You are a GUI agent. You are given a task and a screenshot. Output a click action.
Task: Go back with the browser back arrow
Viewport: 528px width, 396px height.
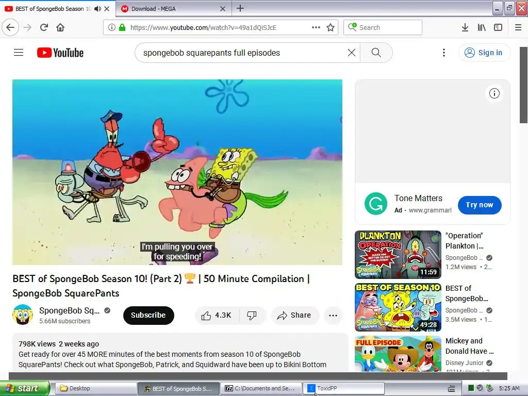[10, 27]
